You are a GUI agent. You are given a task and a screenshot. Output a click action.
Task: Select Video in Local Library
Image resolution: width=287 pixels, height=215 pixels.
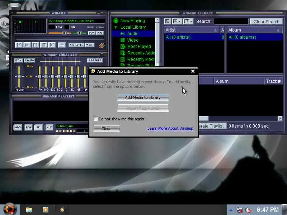tap(133, 40)
